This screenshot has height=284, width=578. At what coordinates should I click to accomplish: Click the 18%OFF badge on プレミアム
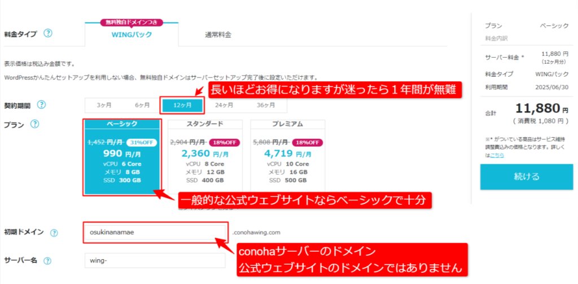point(308,142)
